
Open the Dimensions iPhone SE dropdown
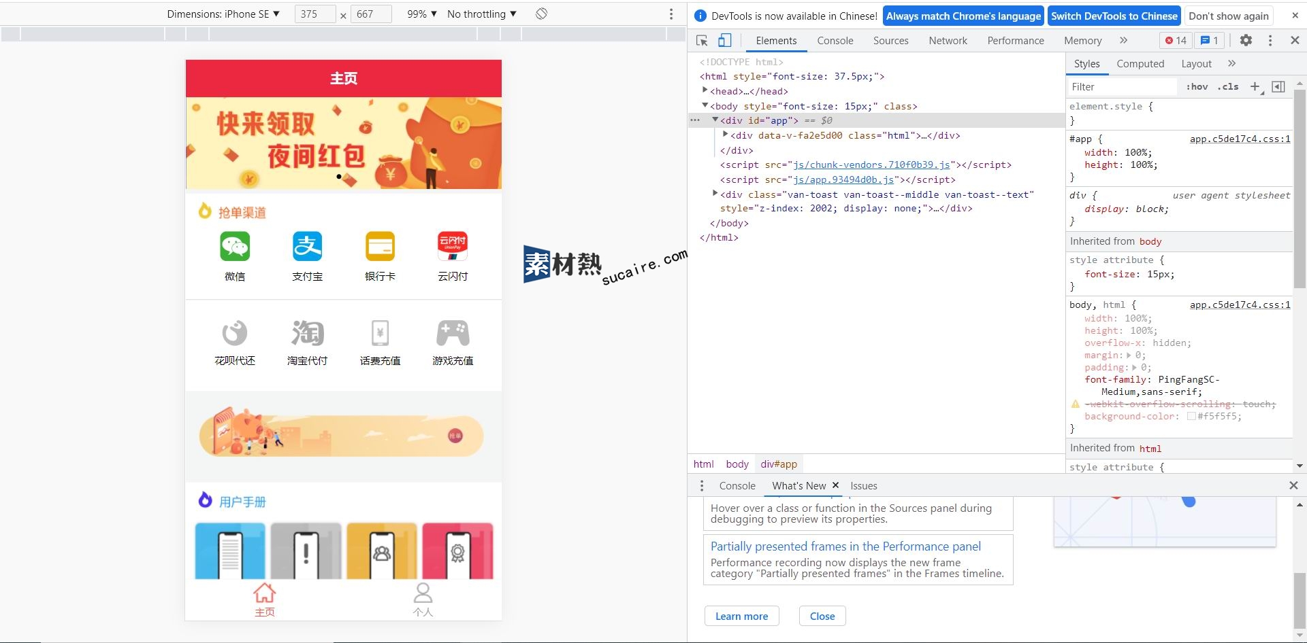pyautogui.click(x=223, y=14)
